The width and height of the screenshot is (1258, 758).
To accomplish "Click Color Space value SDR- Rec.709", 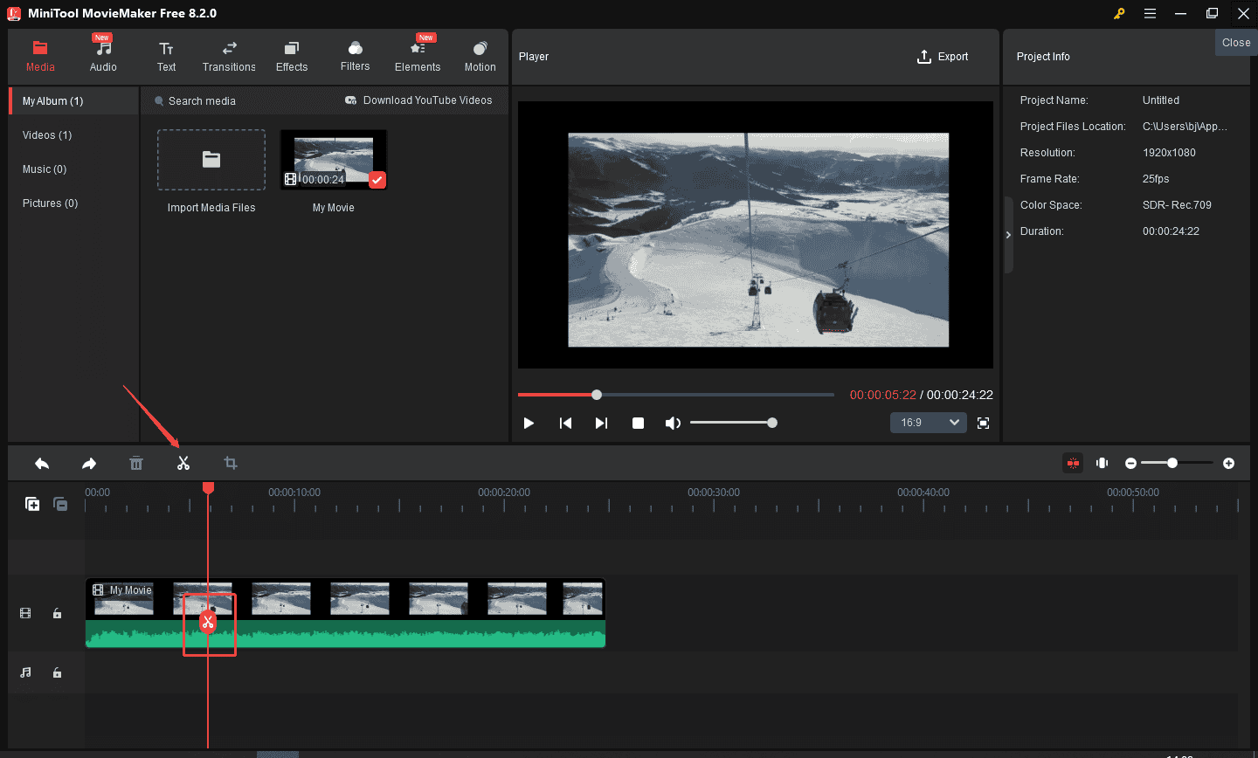I will (x=1177, y=205).
